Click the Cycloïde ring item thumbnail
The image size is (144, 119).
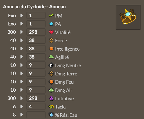[x=128, y=17]
